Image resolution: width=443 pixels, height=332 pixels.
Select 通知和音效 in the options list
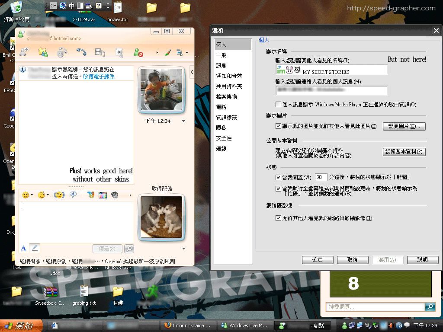(x=229, y=76)
